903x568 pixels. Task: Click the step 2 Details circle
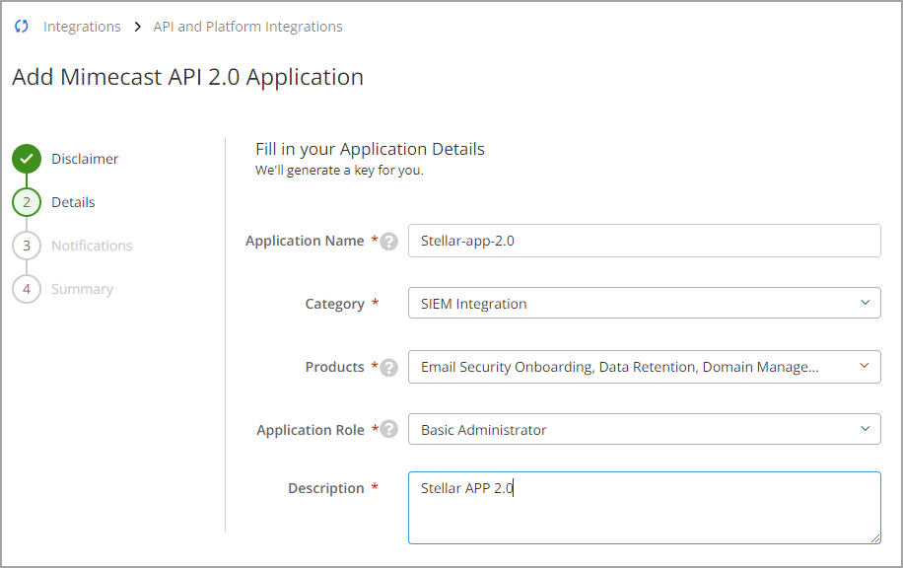pyautogui.click(x=27, y=202)
